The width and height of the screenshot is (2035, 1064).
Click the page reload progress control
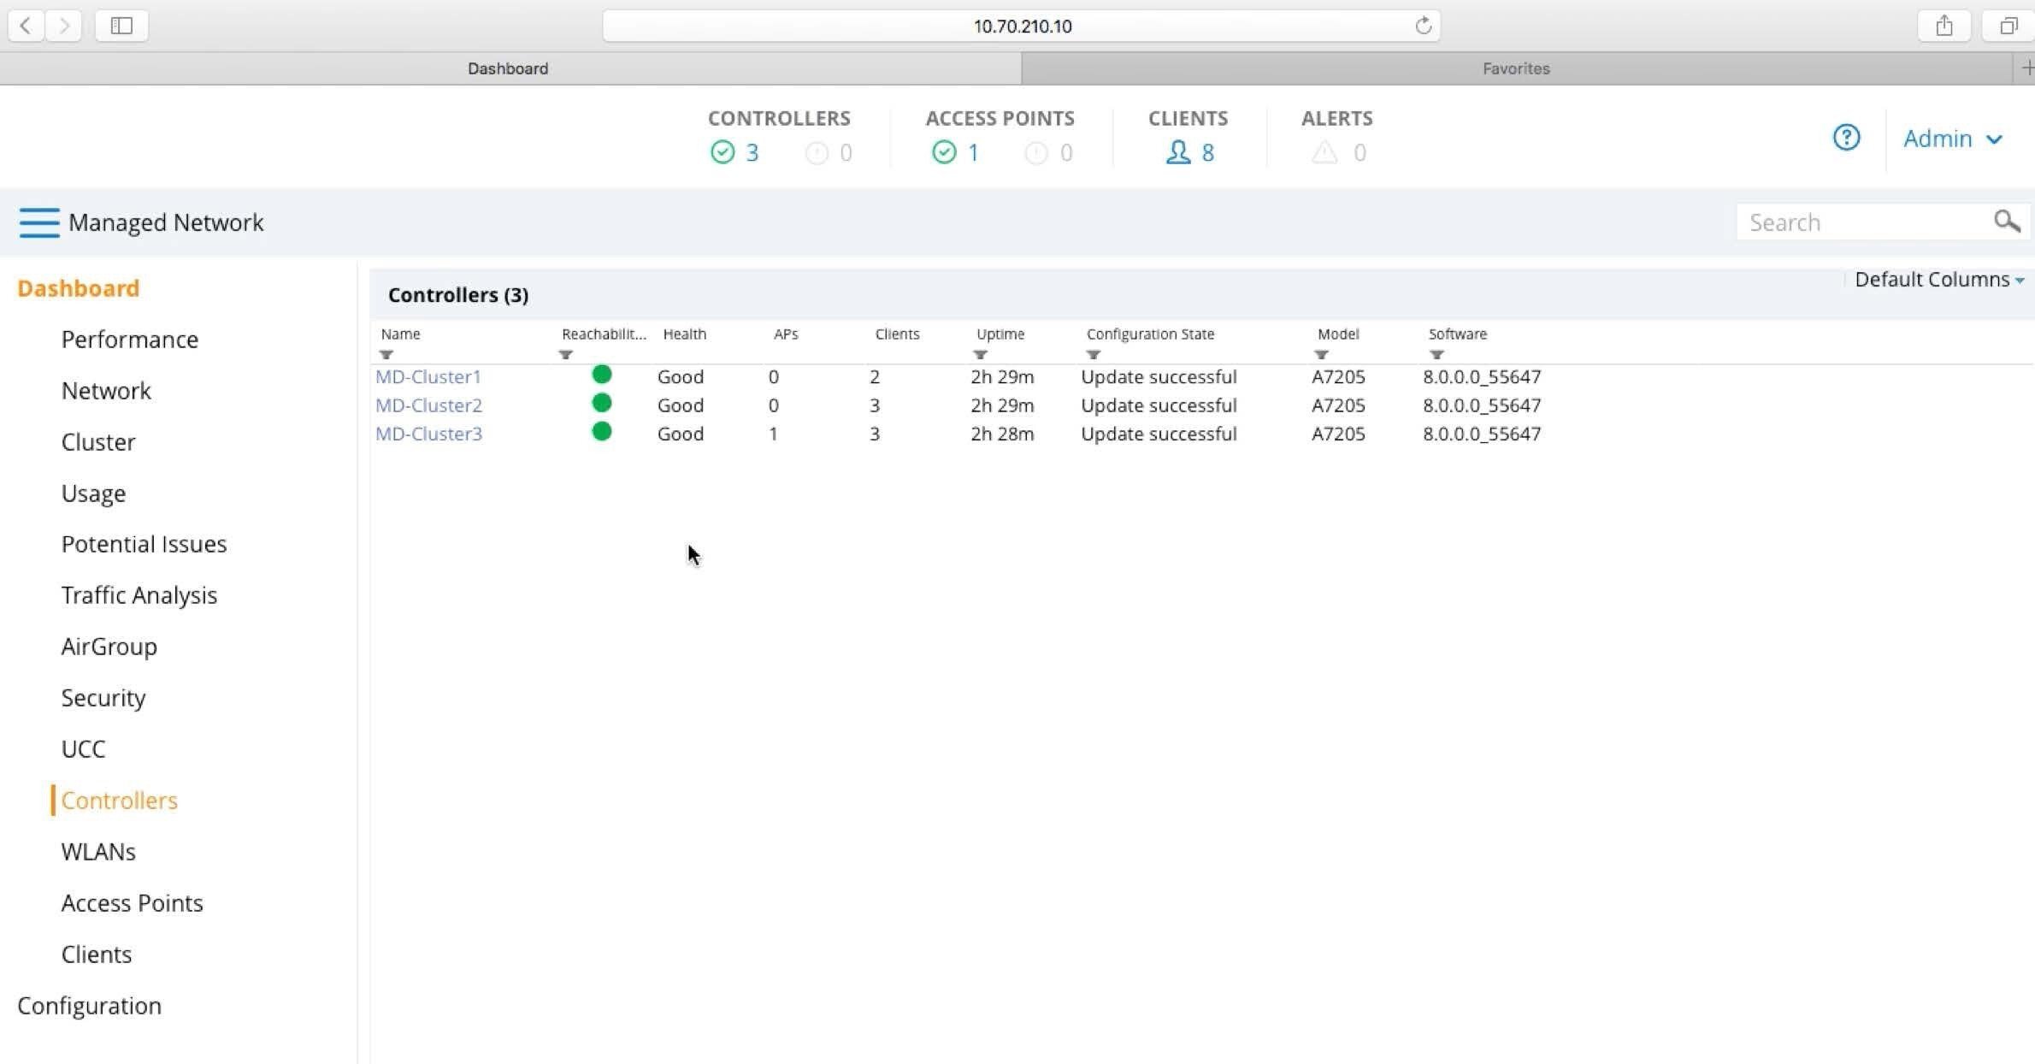click(x=1423, y=26)
